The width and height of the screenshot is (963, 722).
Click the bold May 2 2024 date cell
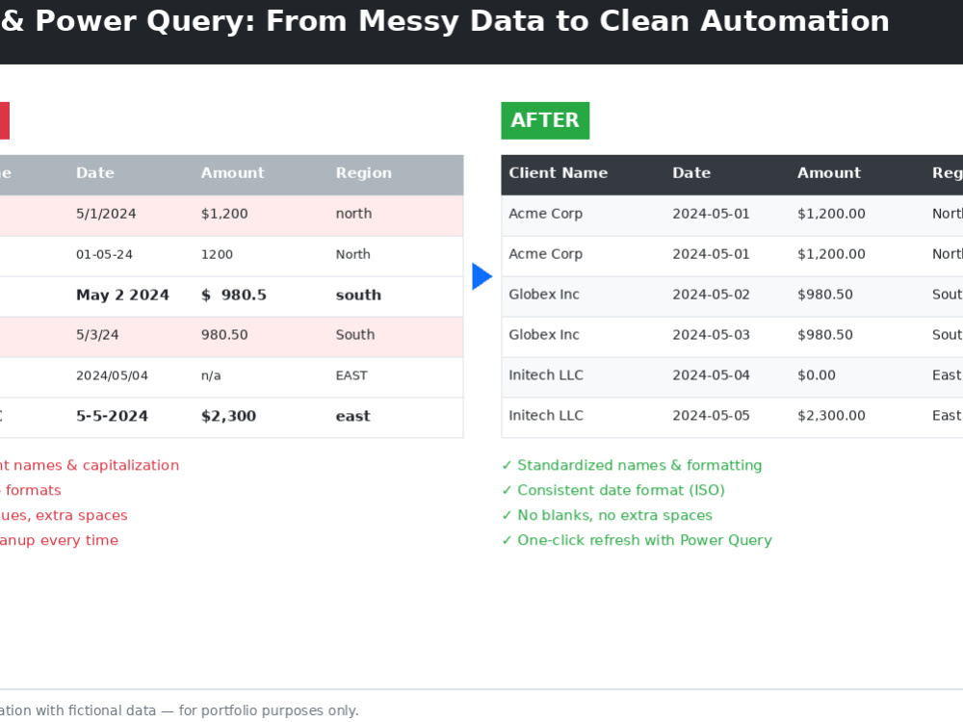click(123, 296)
